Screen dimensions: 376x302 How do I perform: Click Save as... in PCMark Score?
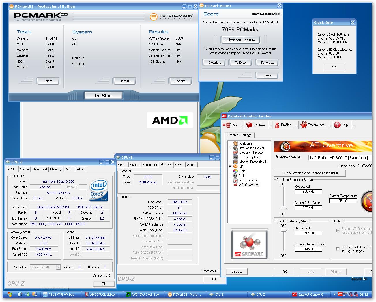(x=267, y=63)
